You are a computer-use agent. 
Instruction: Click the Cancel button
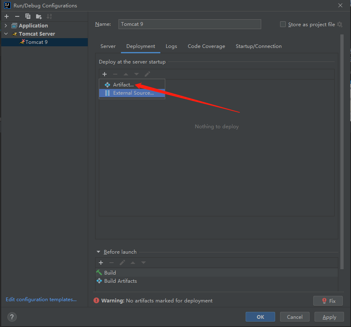tap(295, 317)
